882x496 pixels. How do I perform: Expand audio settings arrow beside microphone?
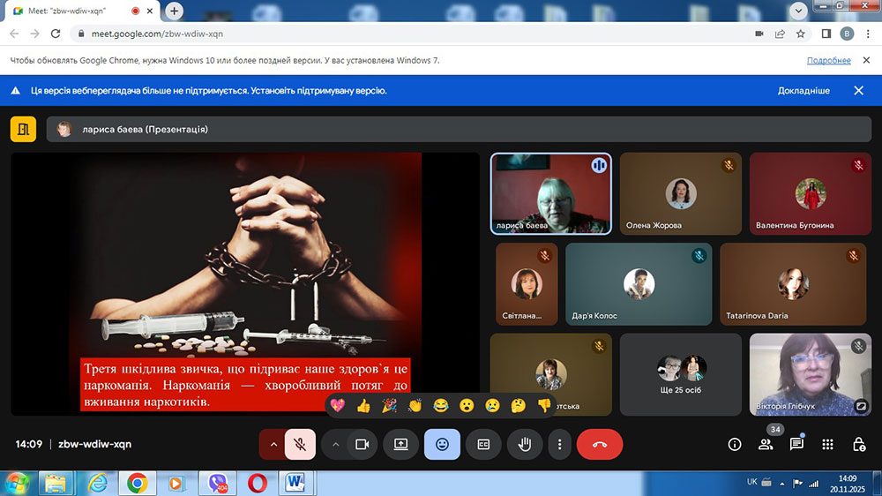click(273, 445)
